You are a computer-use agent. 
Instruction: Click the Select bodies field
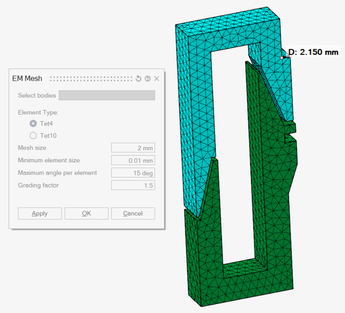coord(107,95)
